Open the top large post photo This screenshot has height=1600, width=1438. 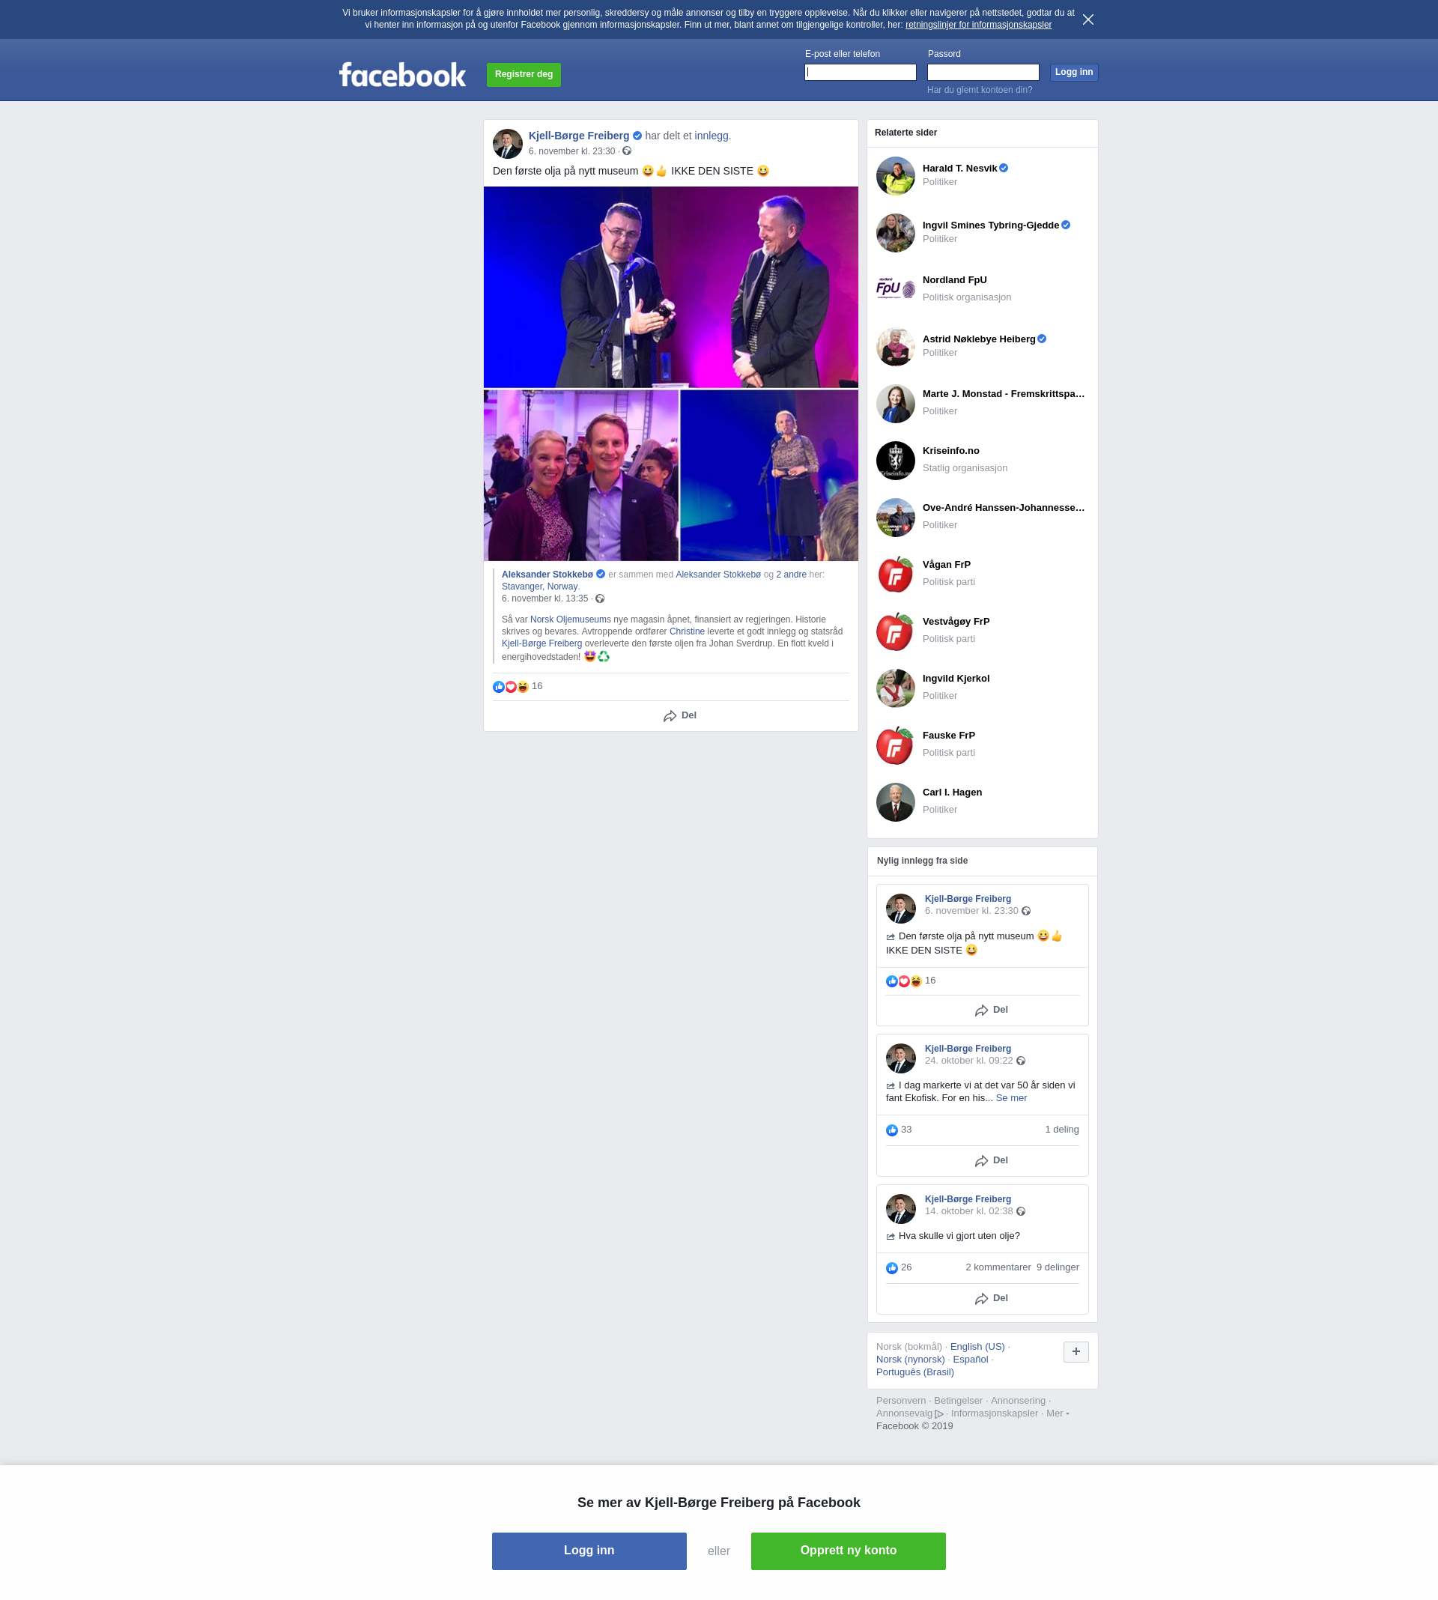point(670,287)
